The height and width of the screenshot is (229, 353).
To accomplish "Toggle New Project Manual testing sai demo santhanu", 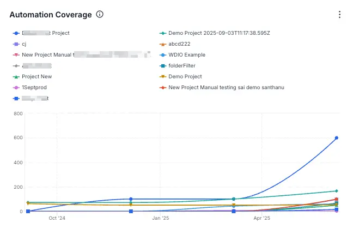I will coord(226,88).
